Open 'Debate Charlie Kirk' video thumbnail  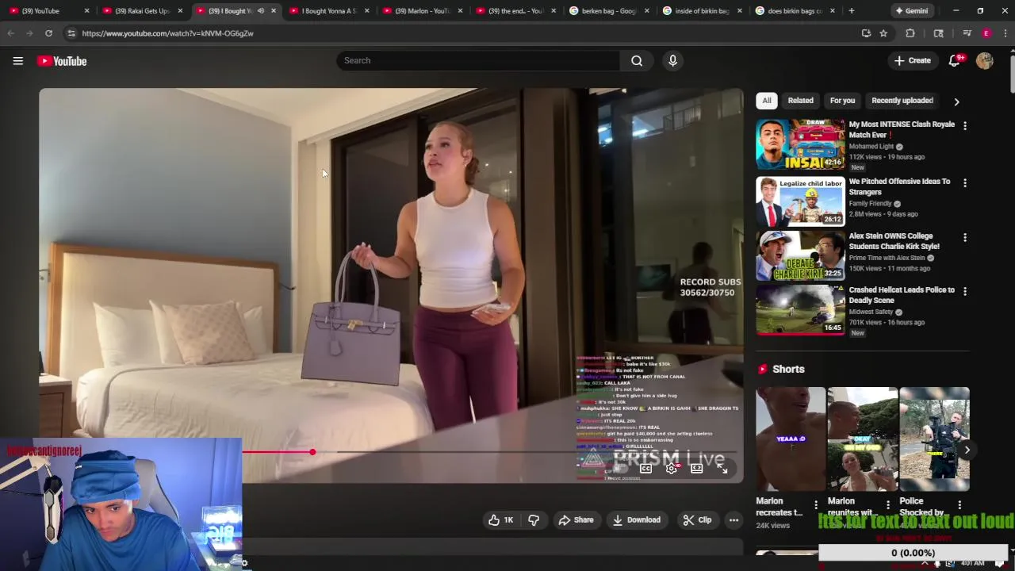pyautogui.click(x=800, y=255)
